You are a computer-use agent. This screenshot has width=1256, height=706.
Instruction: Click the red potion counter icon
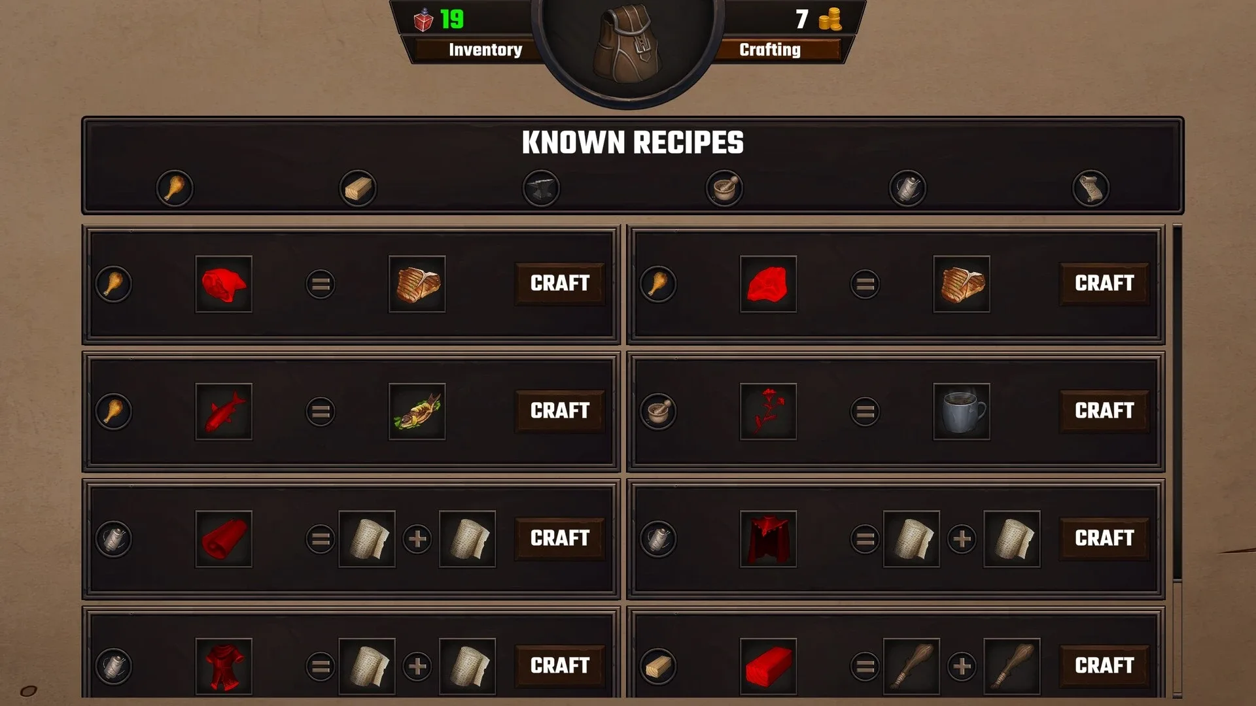[423, 20]
